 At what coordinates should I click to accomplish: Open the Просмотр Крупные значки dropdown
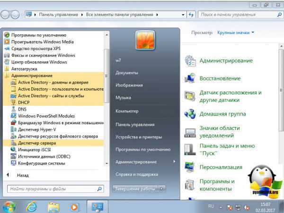click(236, 33)
